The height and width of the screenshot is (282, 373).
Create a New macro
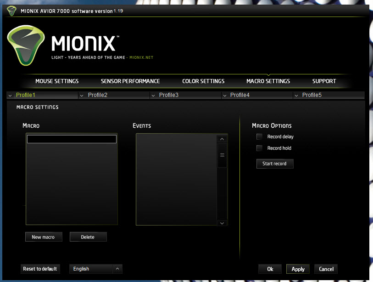tap(44, 237)
